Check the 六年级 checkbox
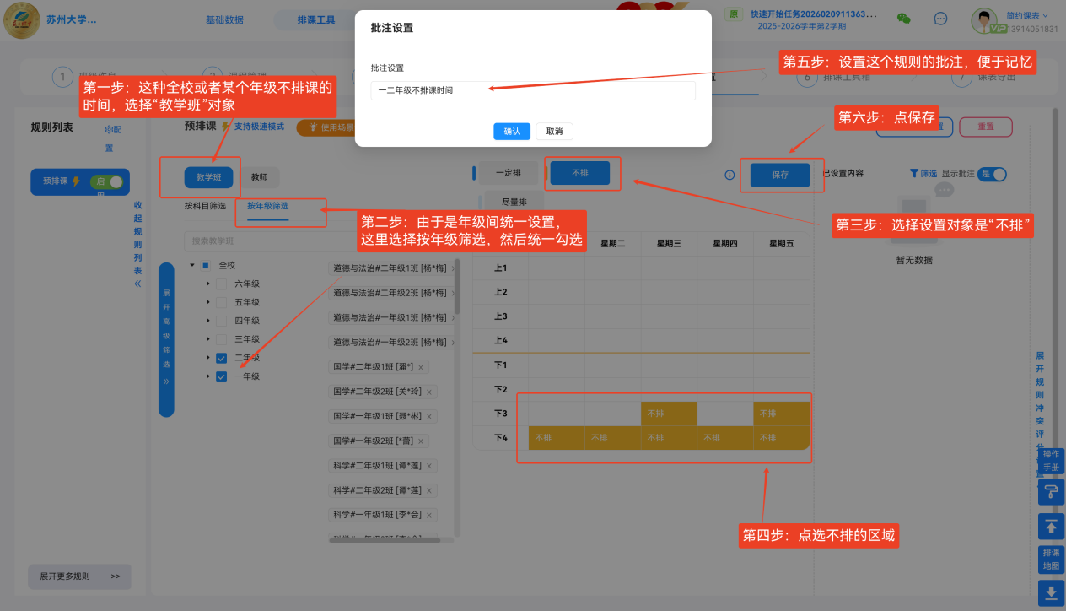The height and width of the screenshot is (611, 1066). click(x=222, y=284)
